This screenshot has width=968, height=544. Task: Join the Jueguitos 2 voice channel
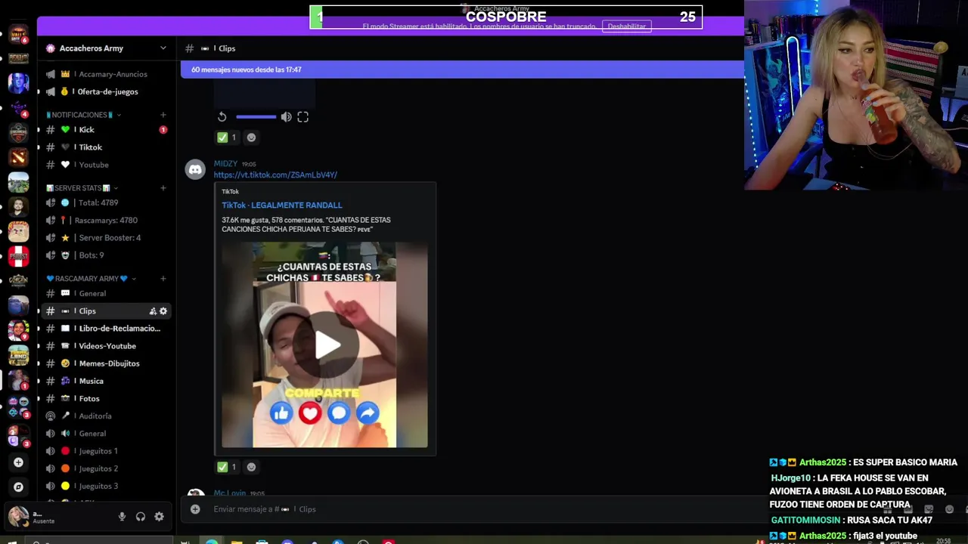[105, 468]
